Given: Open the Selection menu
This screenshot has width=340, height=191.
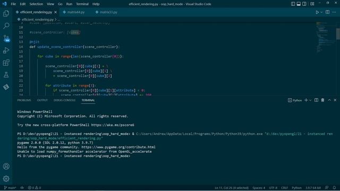Looking at the screenshot, I should tap(36, 4).
